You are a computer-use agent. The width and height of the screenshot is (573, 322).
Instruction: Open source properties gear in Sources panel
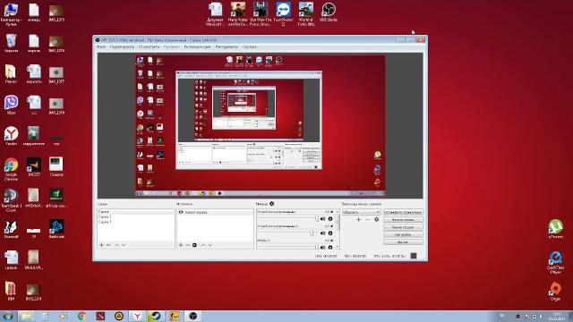194,245
